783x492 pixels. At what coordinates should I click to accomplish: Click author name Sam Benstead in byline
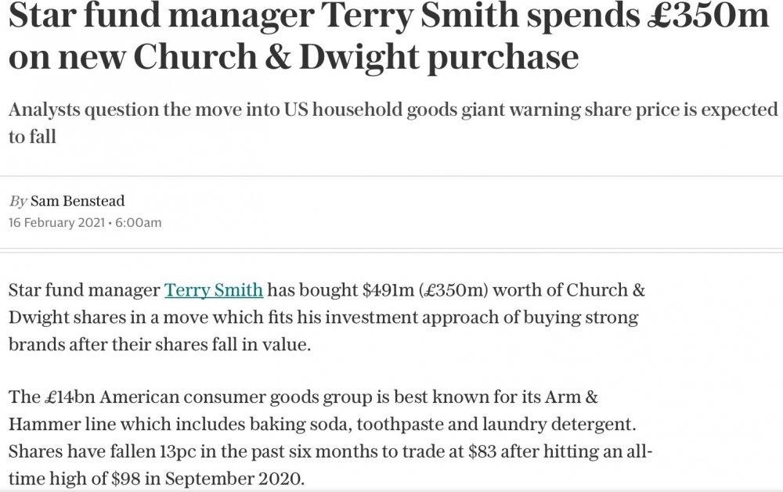point(78,201)
